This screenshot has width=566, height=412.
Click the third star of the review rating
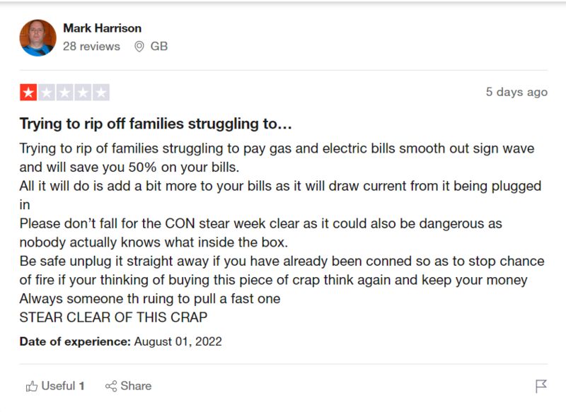click(66, 92)
